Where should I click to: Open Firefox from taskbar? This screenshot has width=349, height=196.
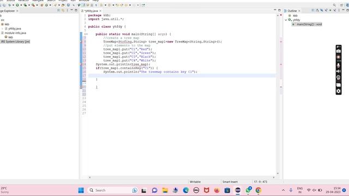click(217, 190)
